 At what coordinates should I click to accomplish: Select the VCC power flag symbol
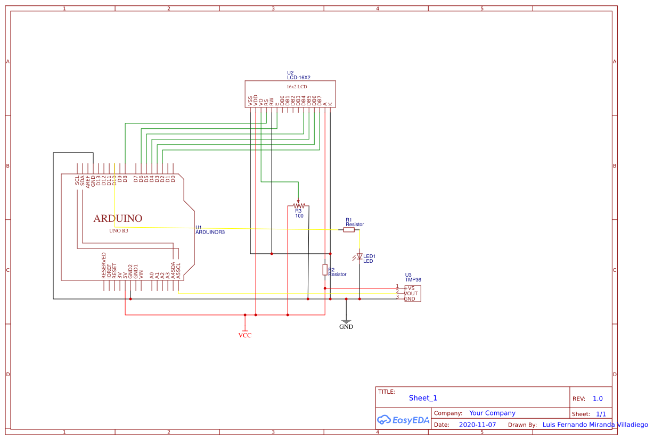[245, 330]
